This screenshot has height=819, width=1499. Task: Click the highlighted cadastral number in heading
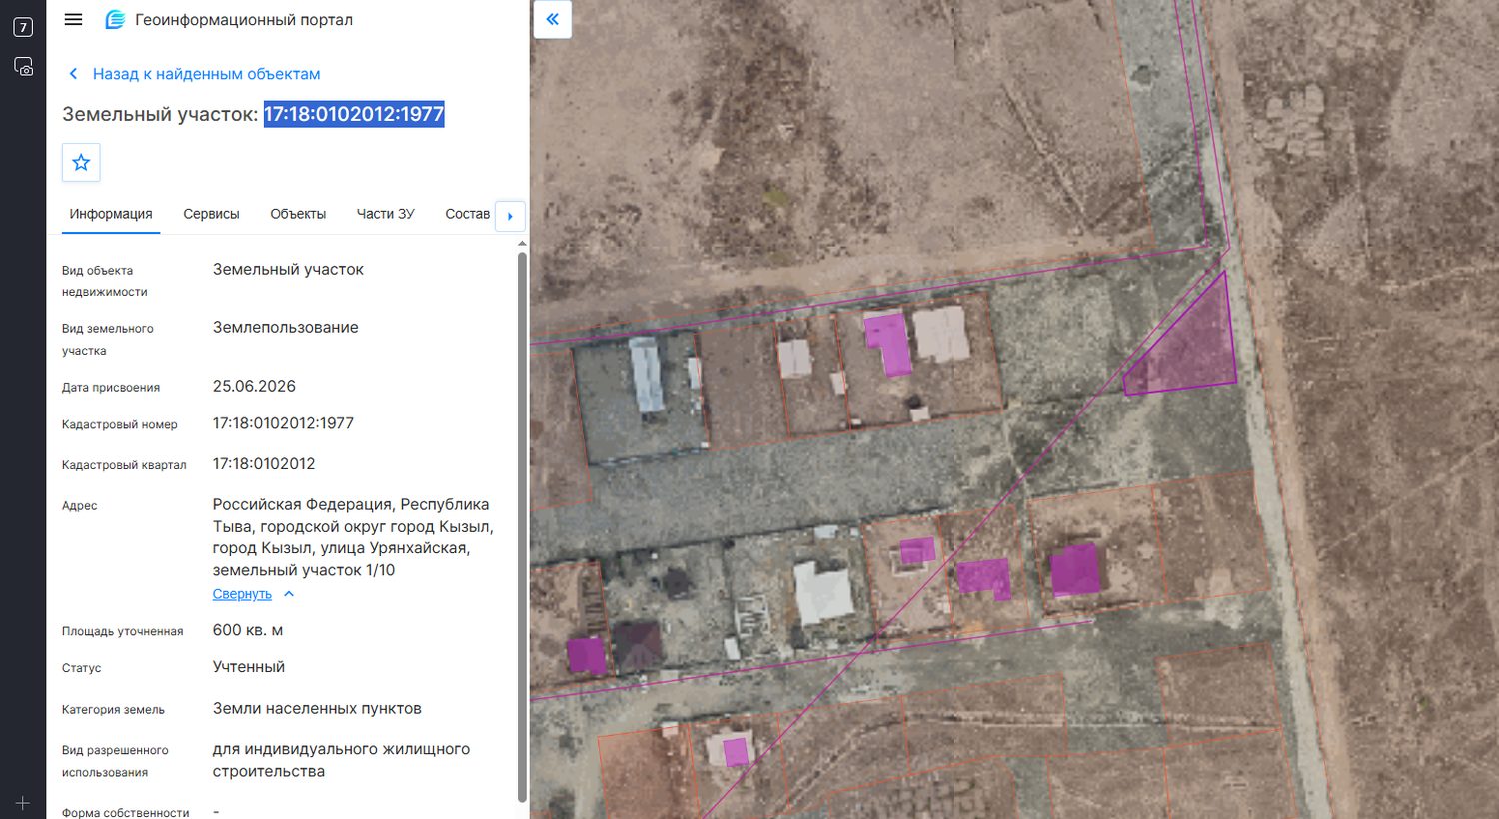354,114
